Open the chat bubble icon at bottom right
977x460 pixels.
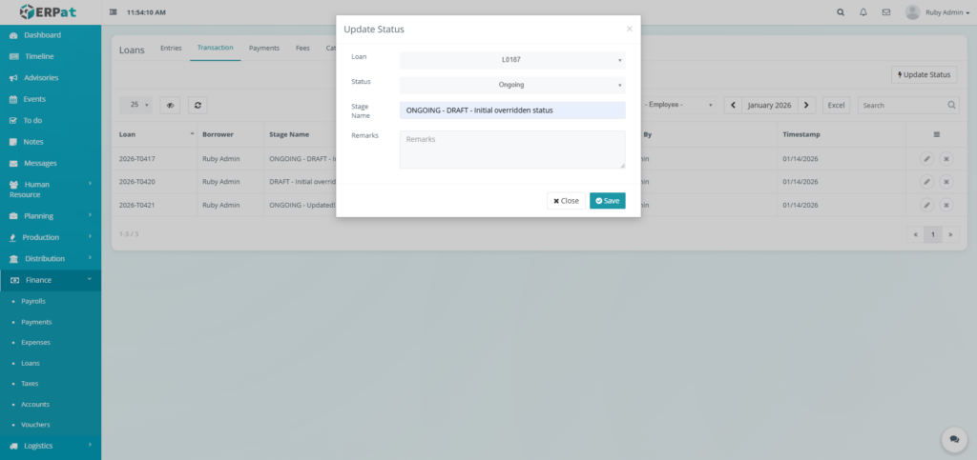click(953, 439)
